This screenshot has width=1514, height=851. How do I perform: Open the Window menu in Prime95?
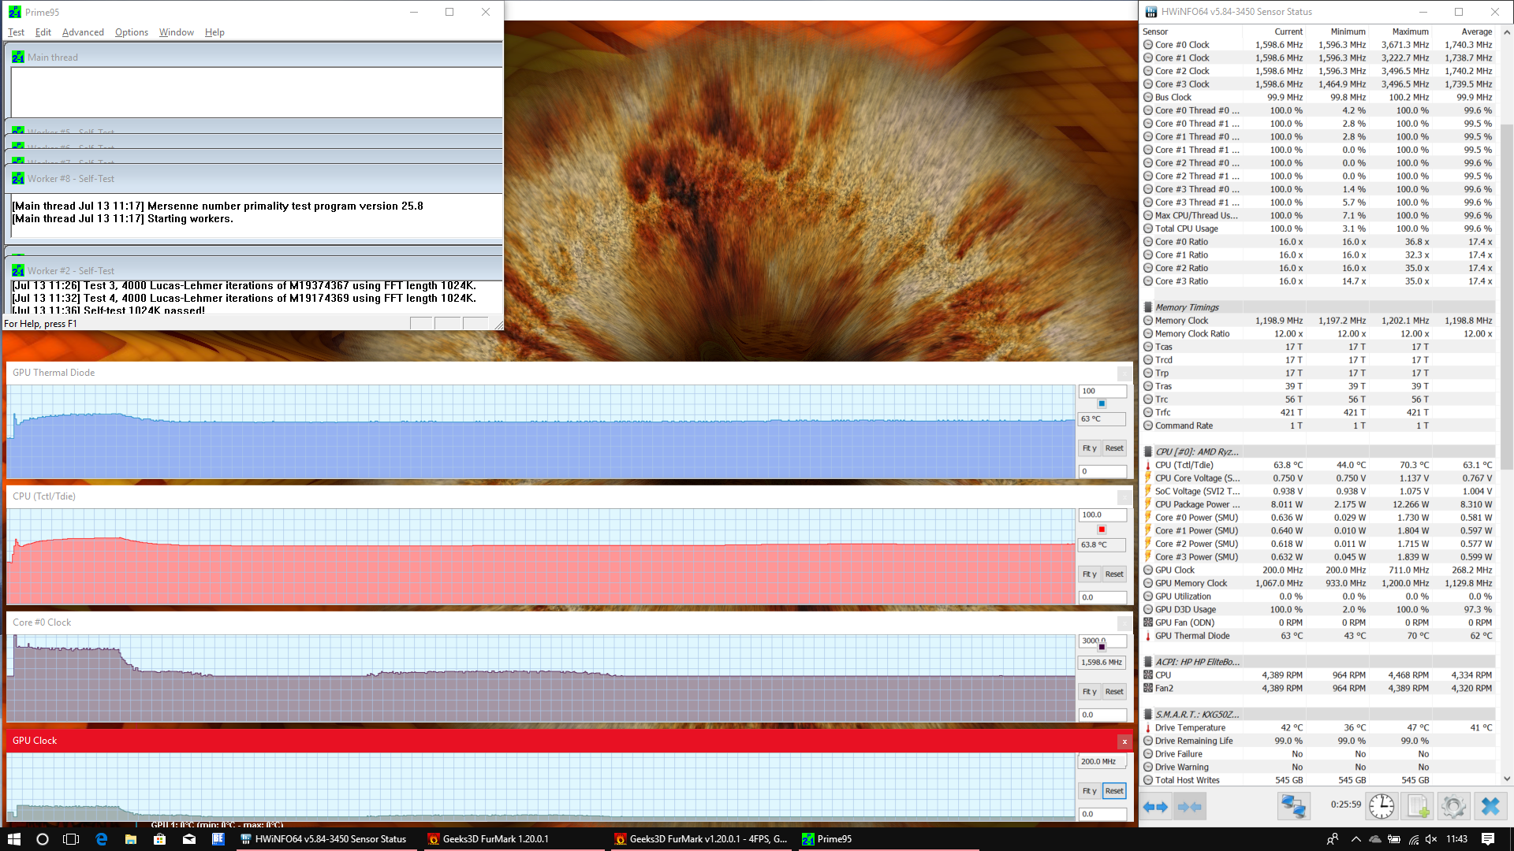176,32
